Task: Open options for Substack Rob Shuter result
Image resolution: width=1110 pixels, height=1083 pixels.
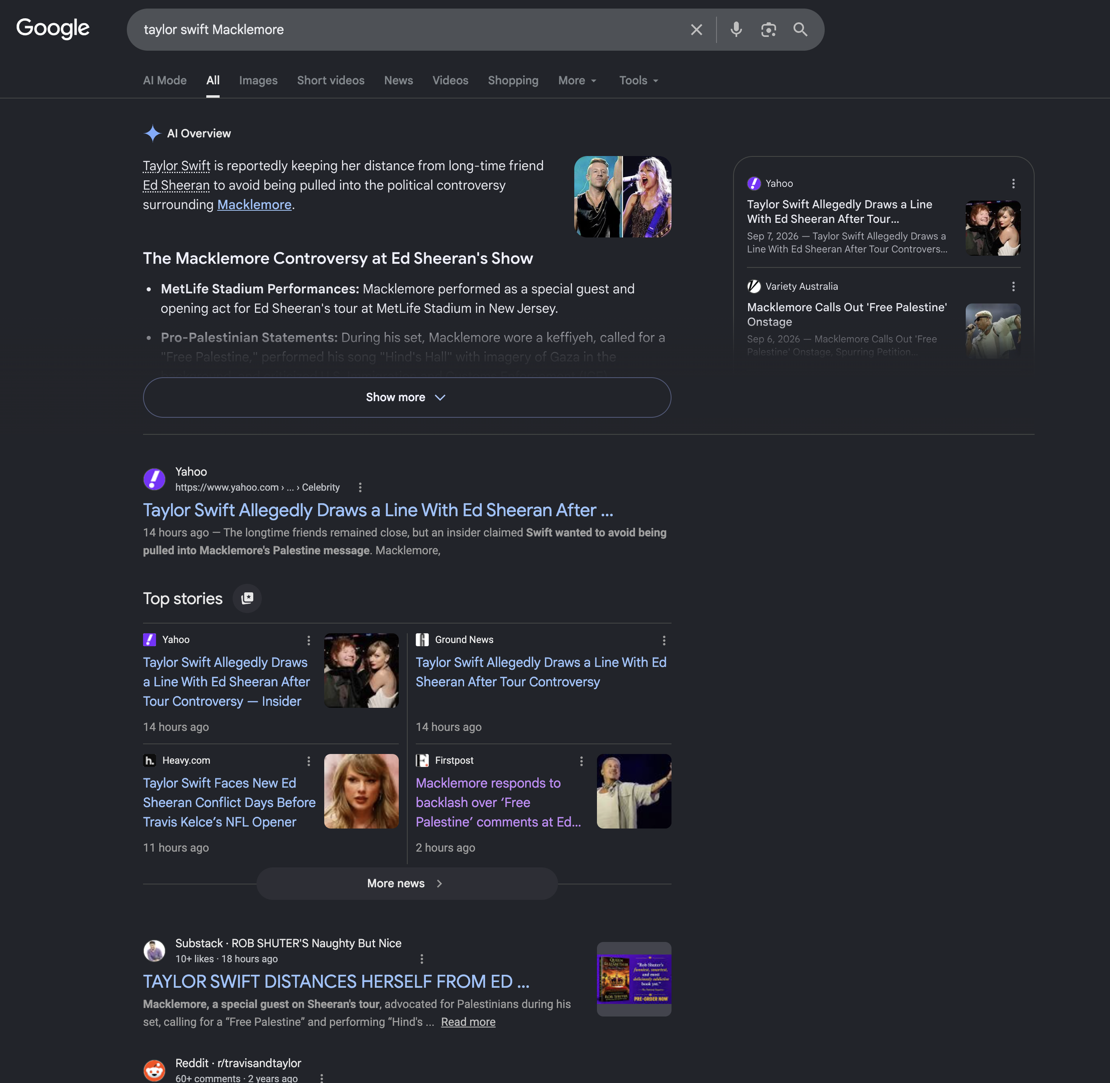Action: pos(422,959)
